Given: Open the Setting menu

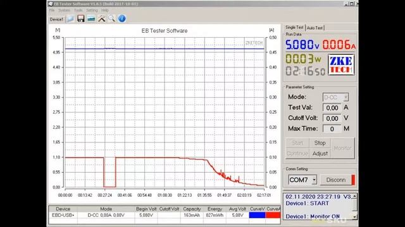Looking at the screenshot, I should tap(92, 10).
